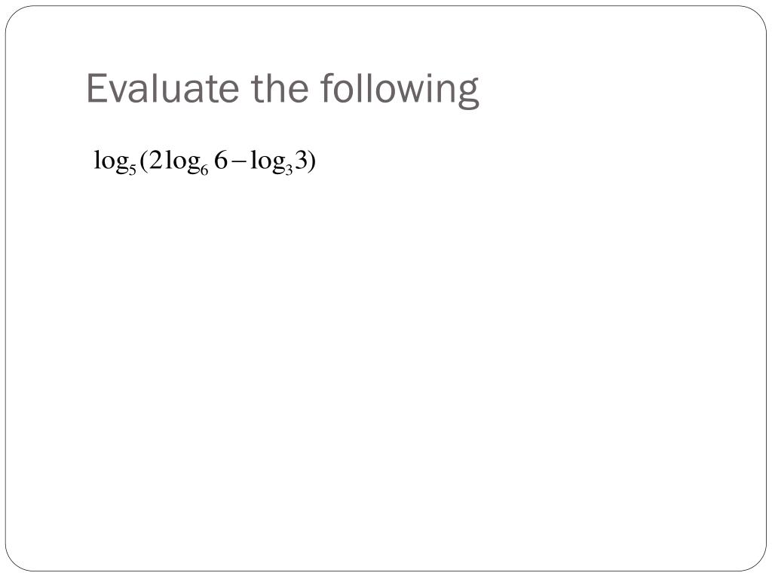The image size is (772, 579).
Task: Click the opening parenthesis in the expression
Action: point(142,161)
